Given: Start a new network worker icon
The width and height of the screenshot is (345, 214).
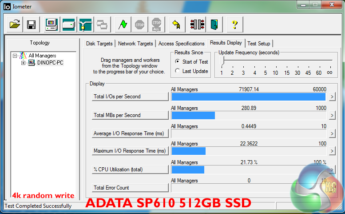Looking at the screenshot, I should click(86, 24).
